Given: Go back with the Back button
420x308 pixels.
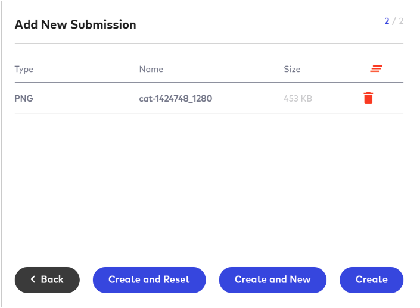Looking at the screenshot, I should pos(47,279).
